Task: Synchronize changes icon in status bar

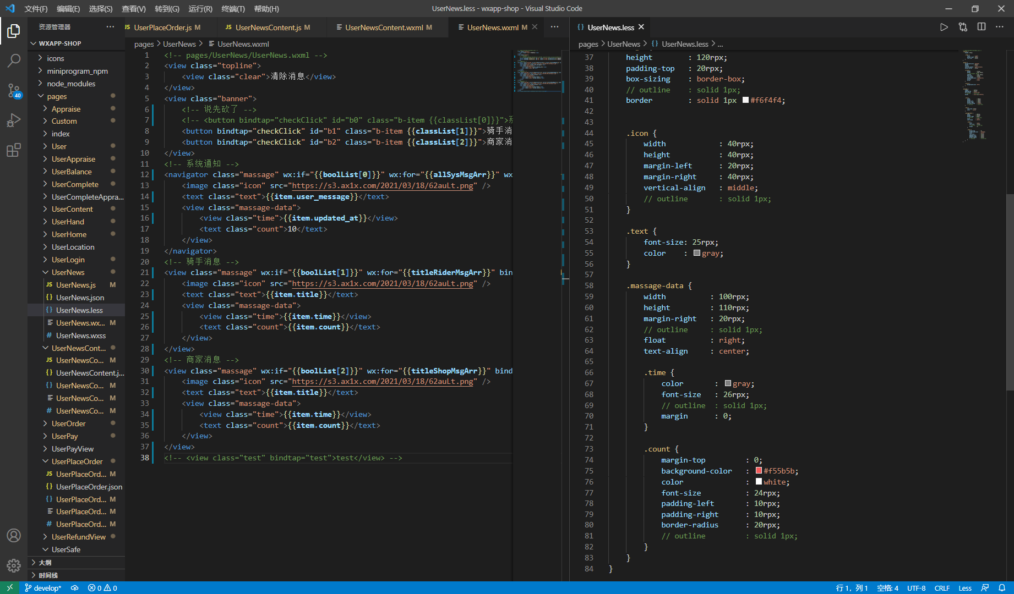Action: click(74, 588)
